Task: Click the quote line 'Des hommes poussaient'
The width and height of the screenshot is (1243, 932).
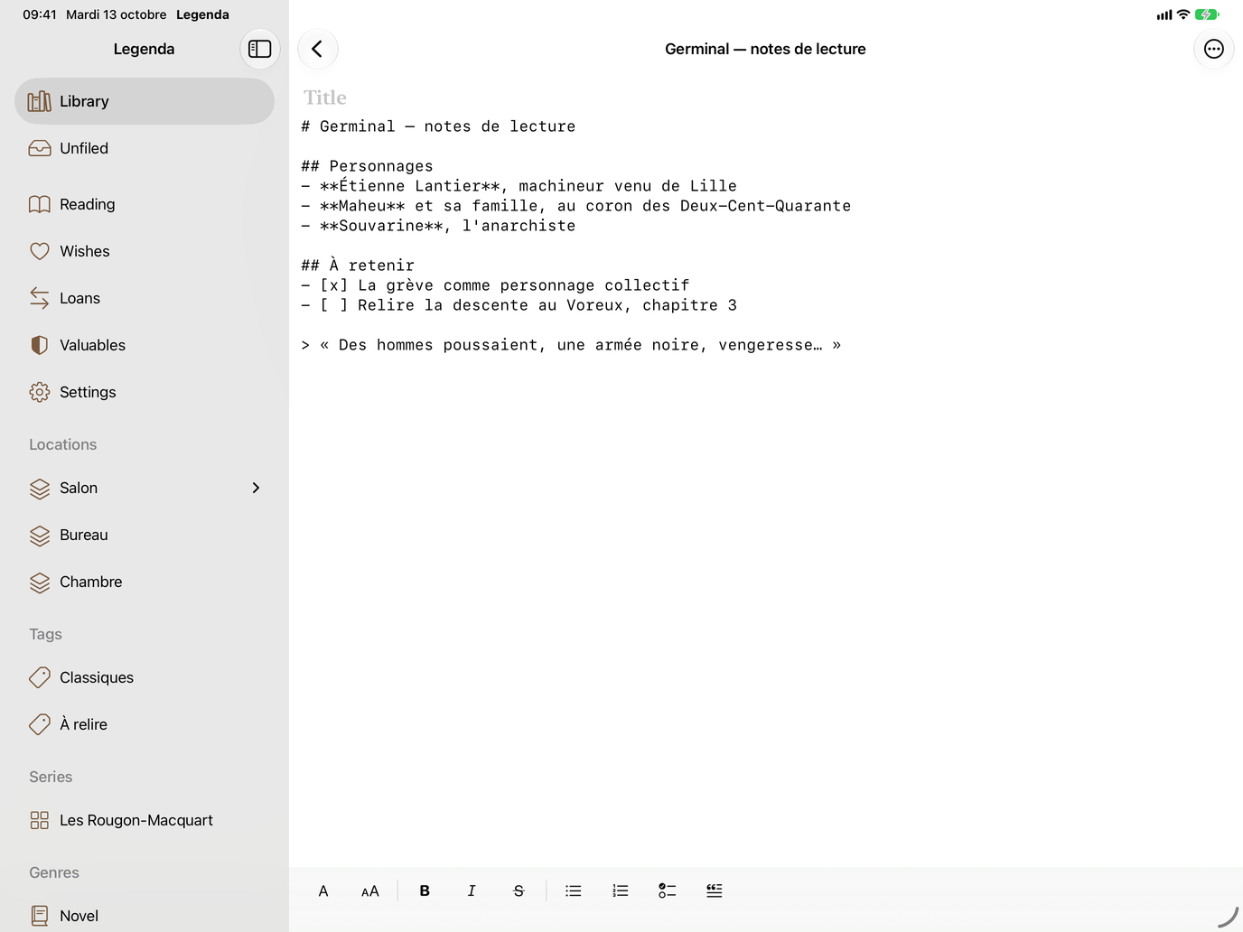Action: pos(571,345)
